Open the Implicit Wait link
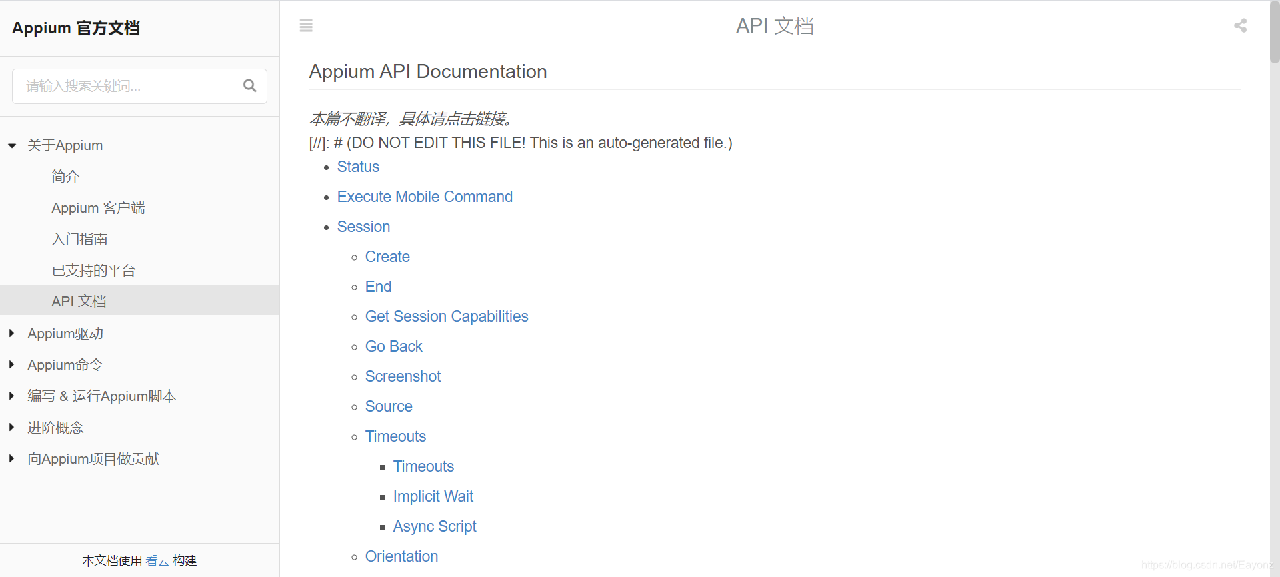1280x577 pixels. (433, 496)
